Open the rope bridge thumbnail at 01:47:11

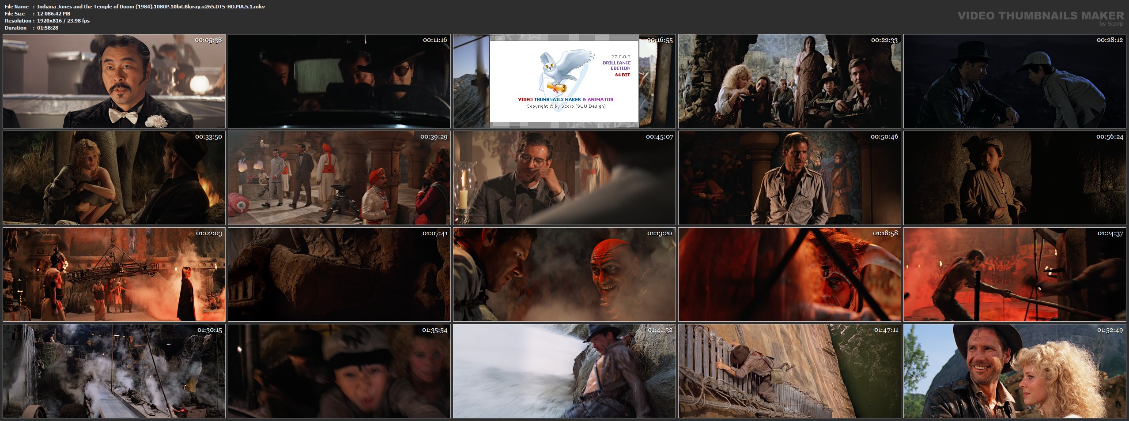pyautogui.click(x=789, y=371)
